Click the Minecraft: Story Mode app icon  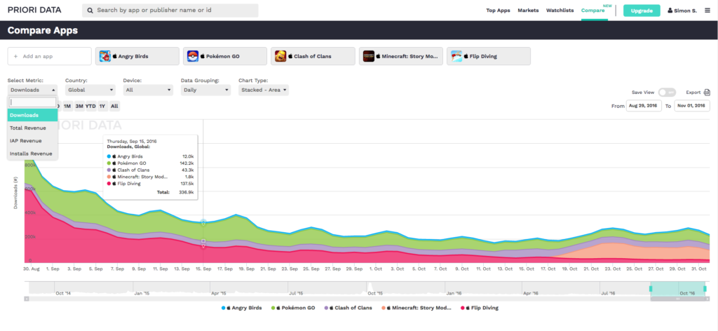pyautogui.click(x=369, y=56)
